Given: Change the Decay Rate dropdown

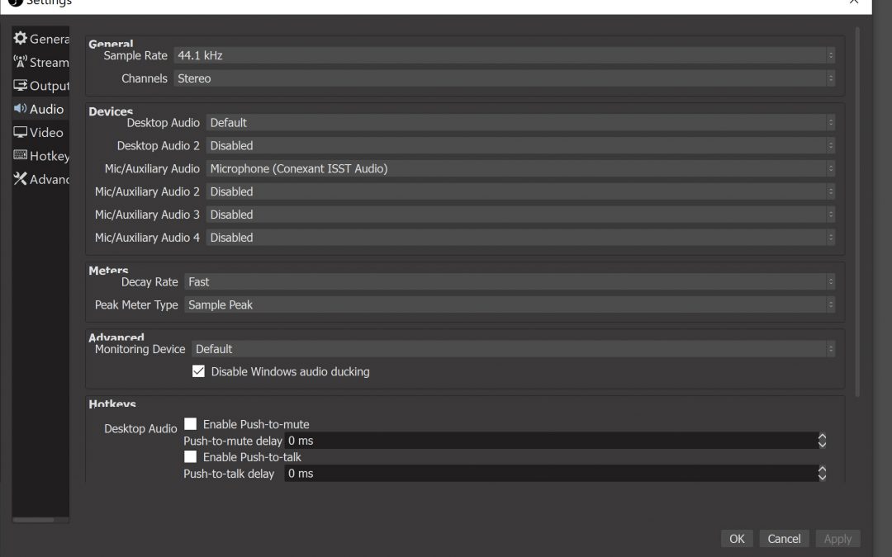Looking at the screenshot, I should (x=510, y=281).
